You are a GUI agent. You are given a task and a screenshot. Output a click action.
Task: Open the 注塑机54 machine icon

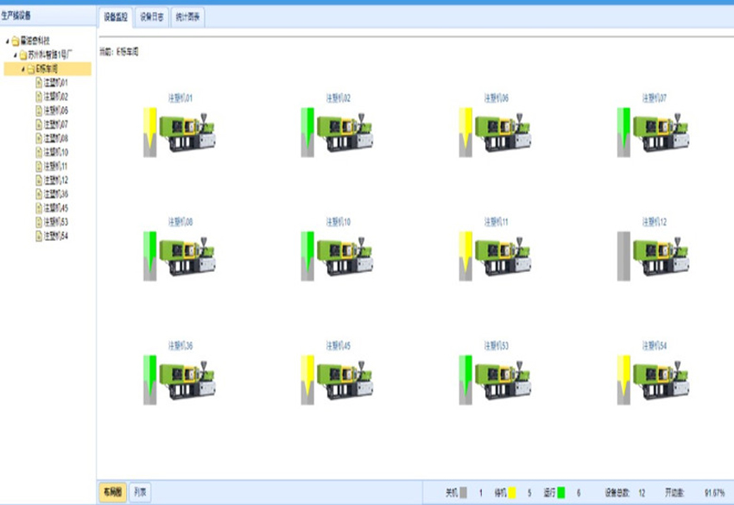(661, 380)
